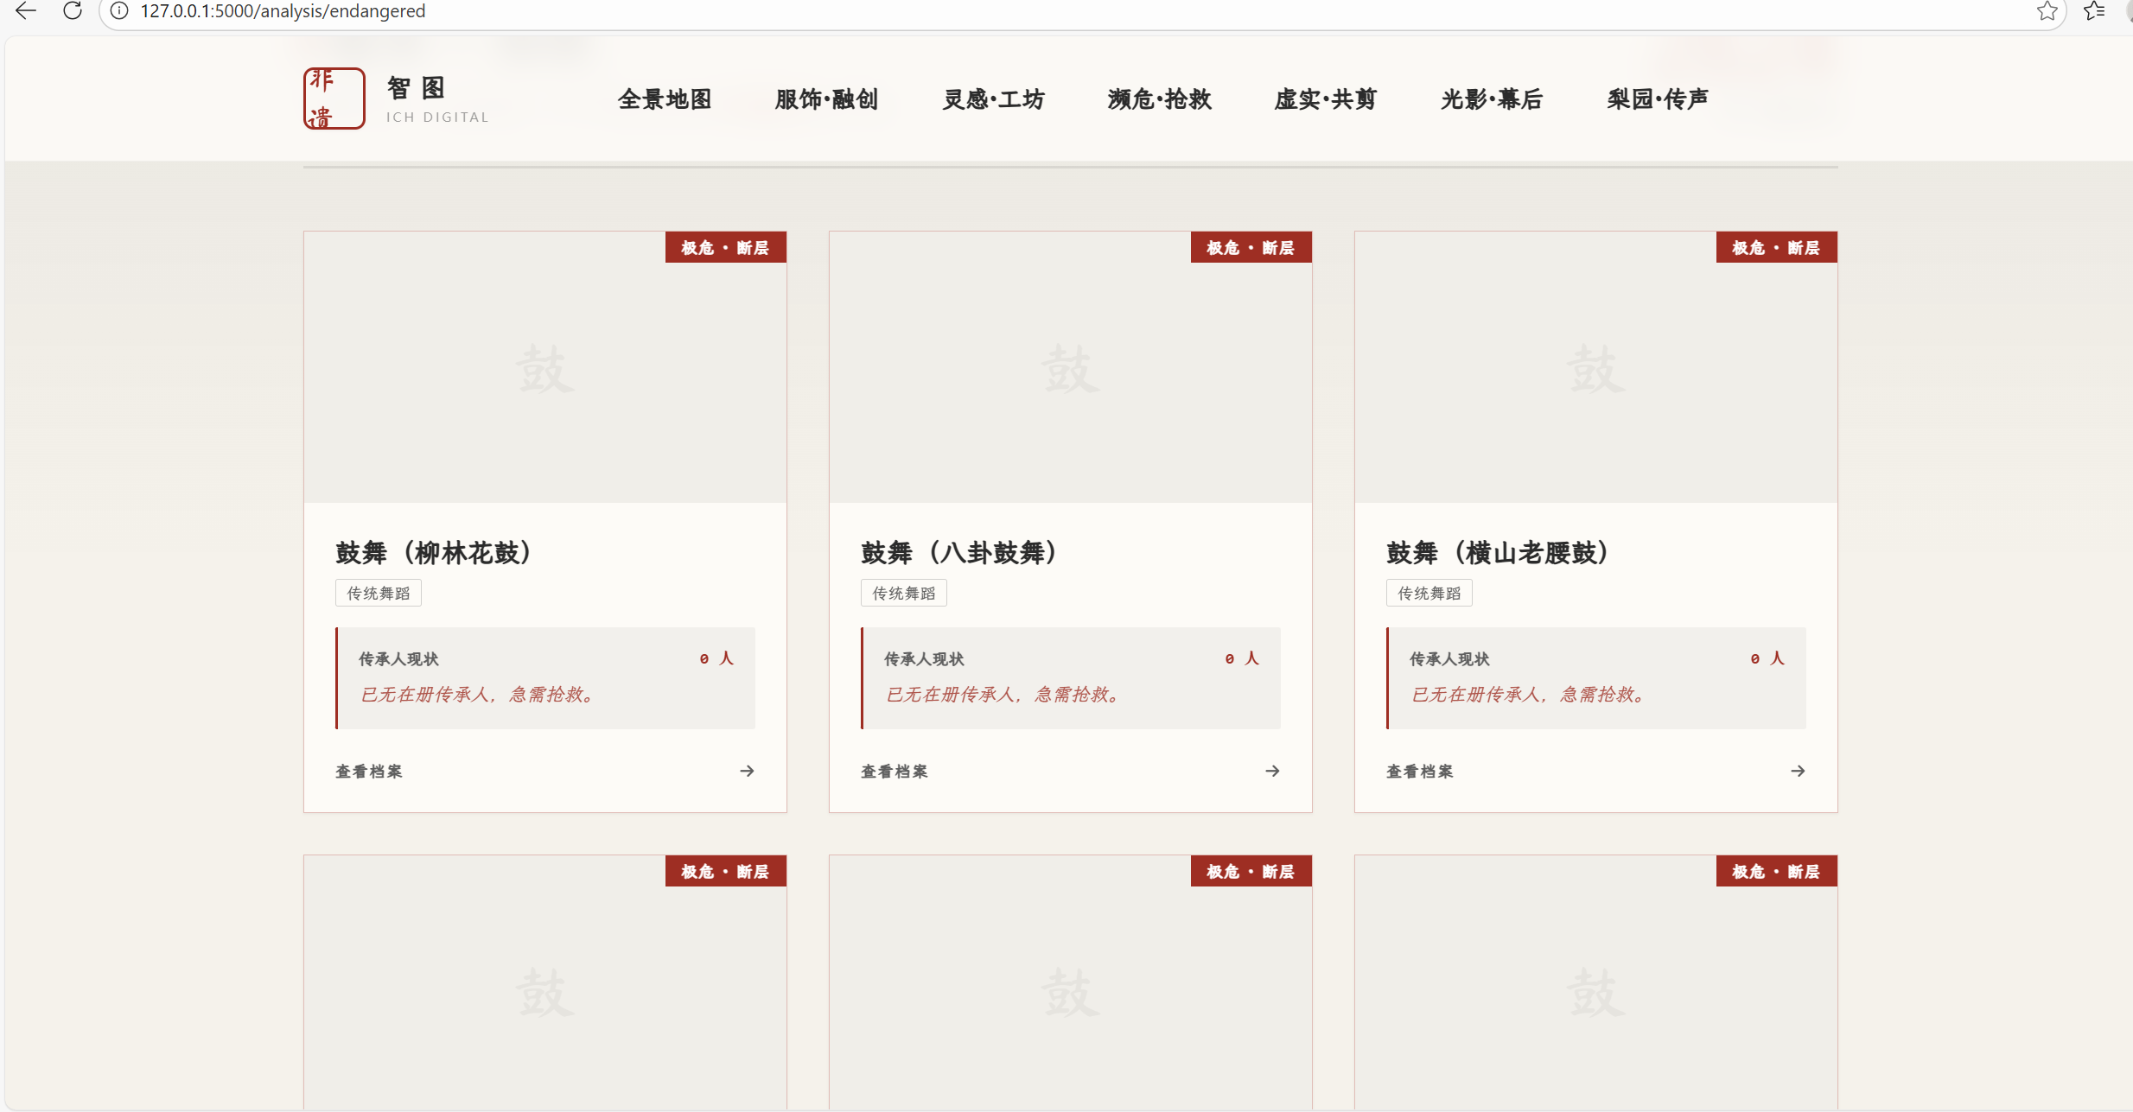Open the browser favorites list icon
The image size is (2133, 1112).
pos(2094,11)
